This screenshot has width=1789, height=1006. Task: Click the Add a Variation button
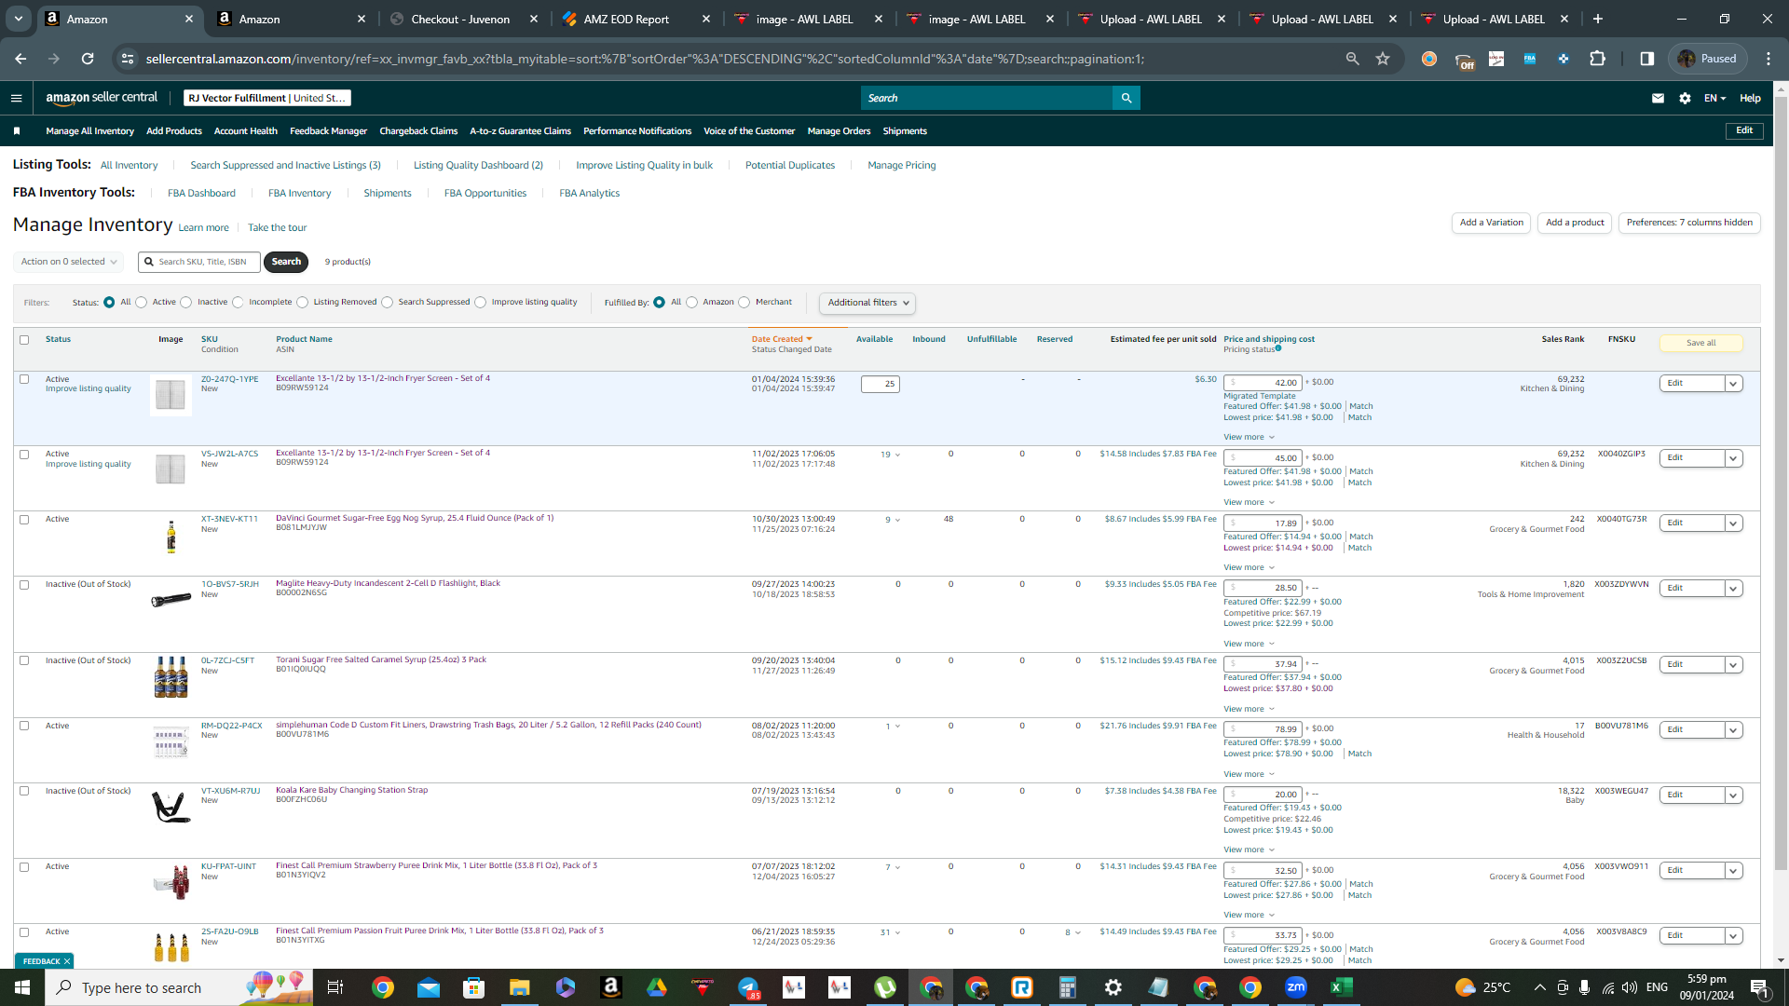pos(1491,223)
